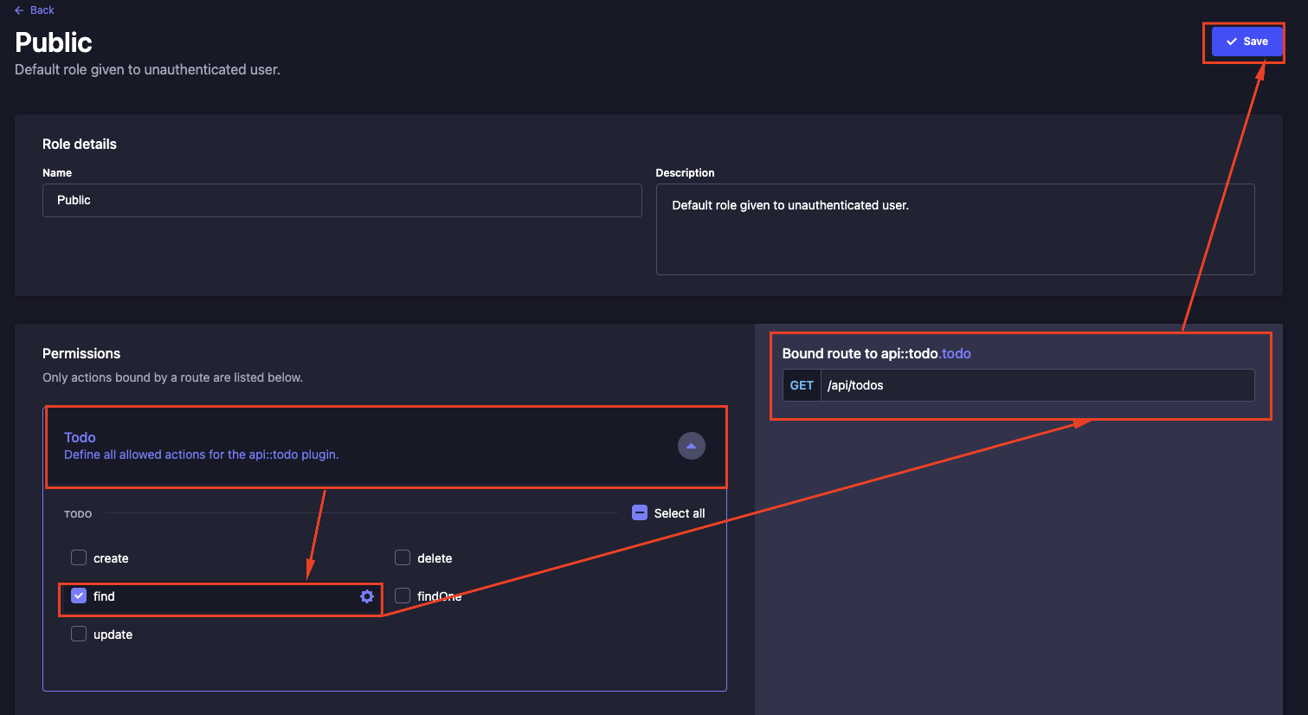
Task: Click the Name input field containing Public
Action: (x=342, y=200)
